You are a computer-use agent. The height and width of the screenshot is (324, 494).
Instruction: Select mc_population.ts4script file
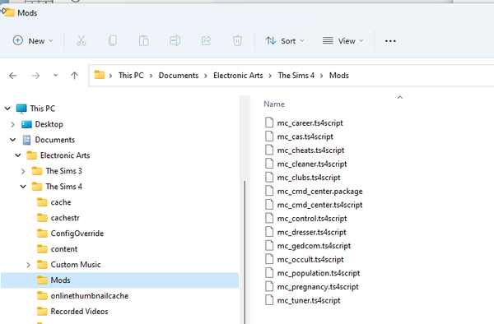click(318, 273)
